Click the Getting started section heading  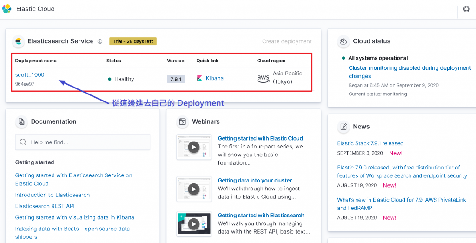coord(34,162)
